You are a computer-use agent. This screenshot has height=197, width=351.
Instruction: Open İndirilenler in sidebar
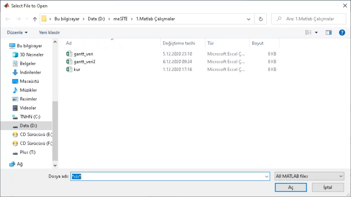pos(30,72)
